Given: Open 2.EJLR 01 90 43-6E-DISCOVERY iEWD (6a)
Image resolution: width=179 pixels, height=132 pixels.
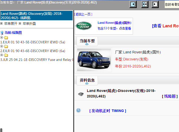Looking at the screenshot, I should pyautogui.click(x=33, y=51).
